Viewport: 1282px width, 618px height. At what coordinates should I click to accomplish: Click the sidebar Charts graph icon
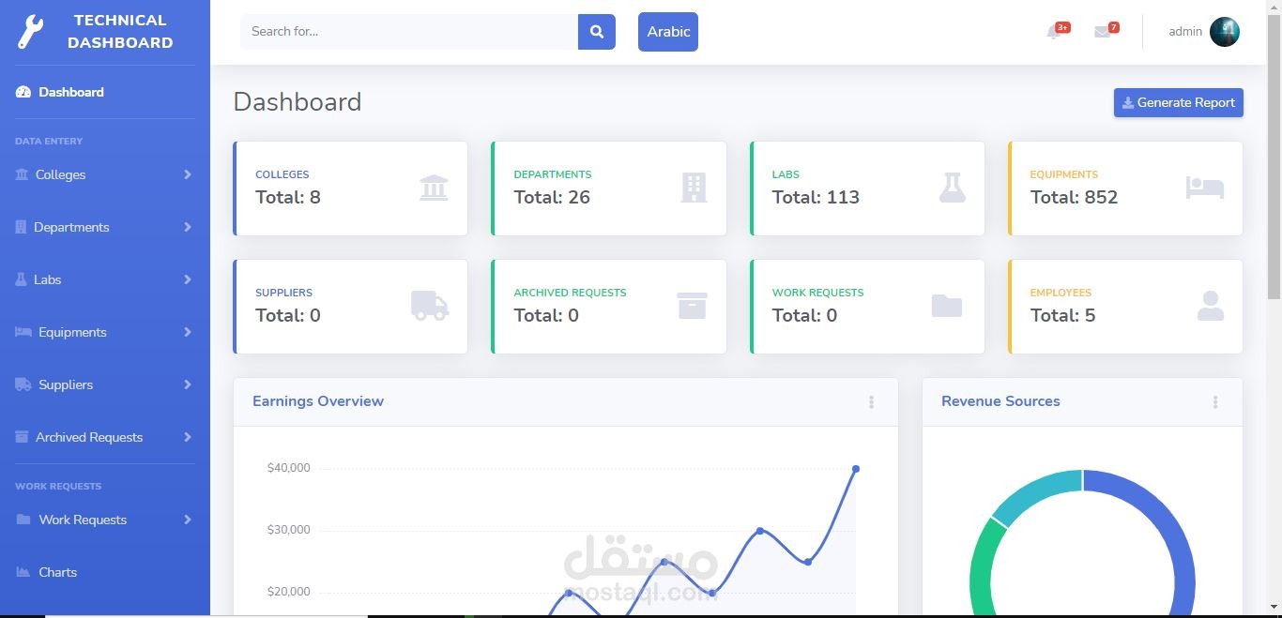[23, 572]
